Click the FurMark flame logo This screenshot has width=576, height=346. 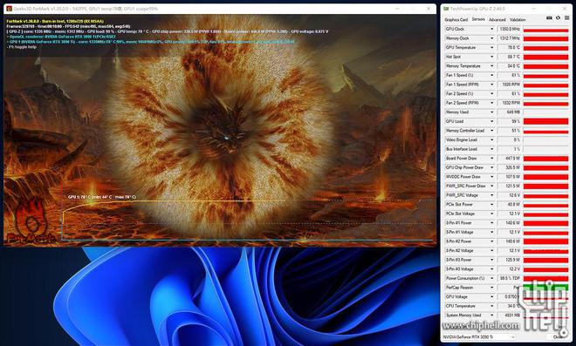click(x=31, y=221)
